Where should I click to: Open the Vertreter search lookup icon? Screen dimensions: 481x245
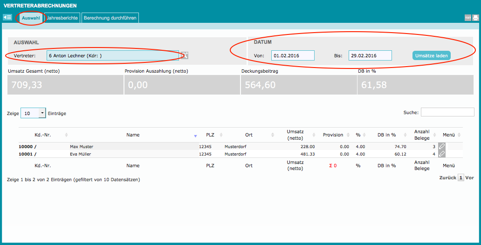pos(185,55)
